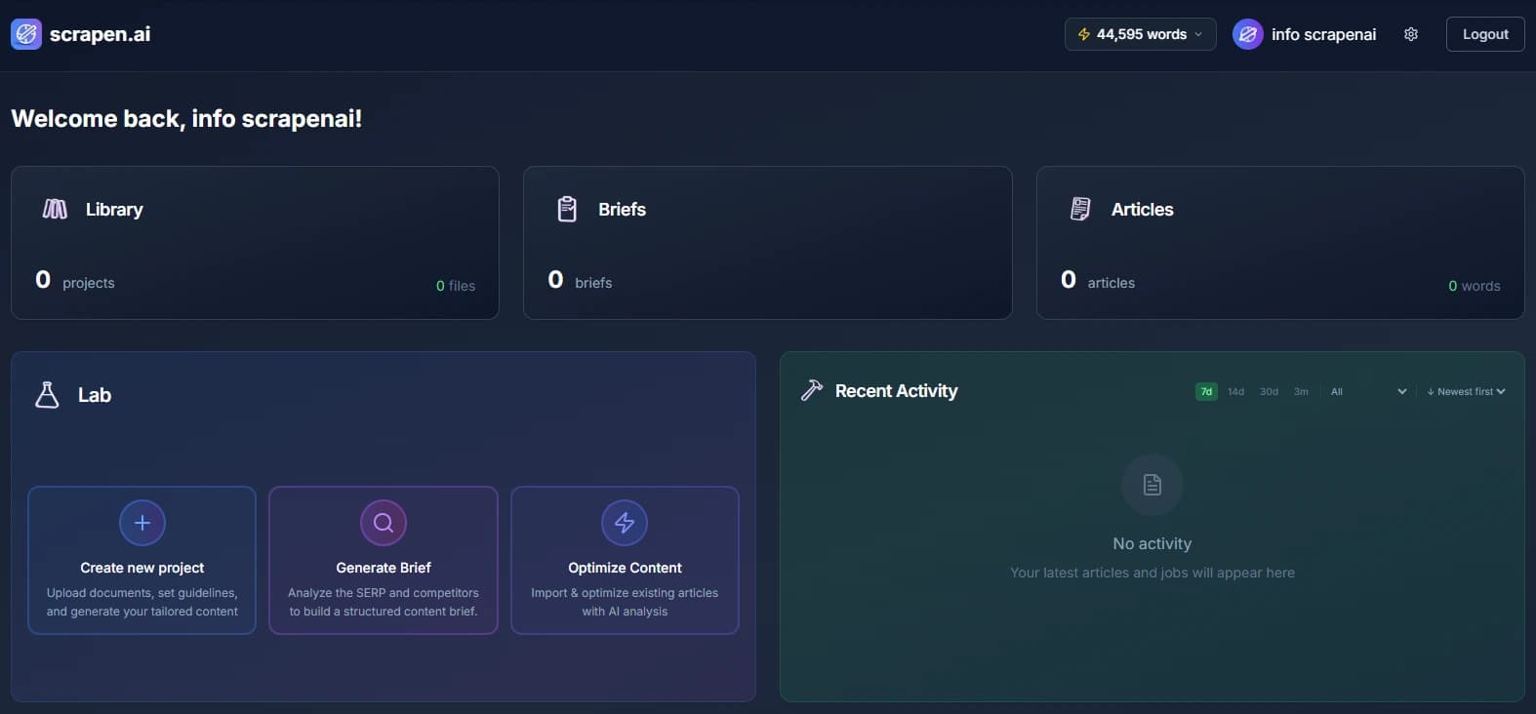Click the Library books icon

click(55, 209)
